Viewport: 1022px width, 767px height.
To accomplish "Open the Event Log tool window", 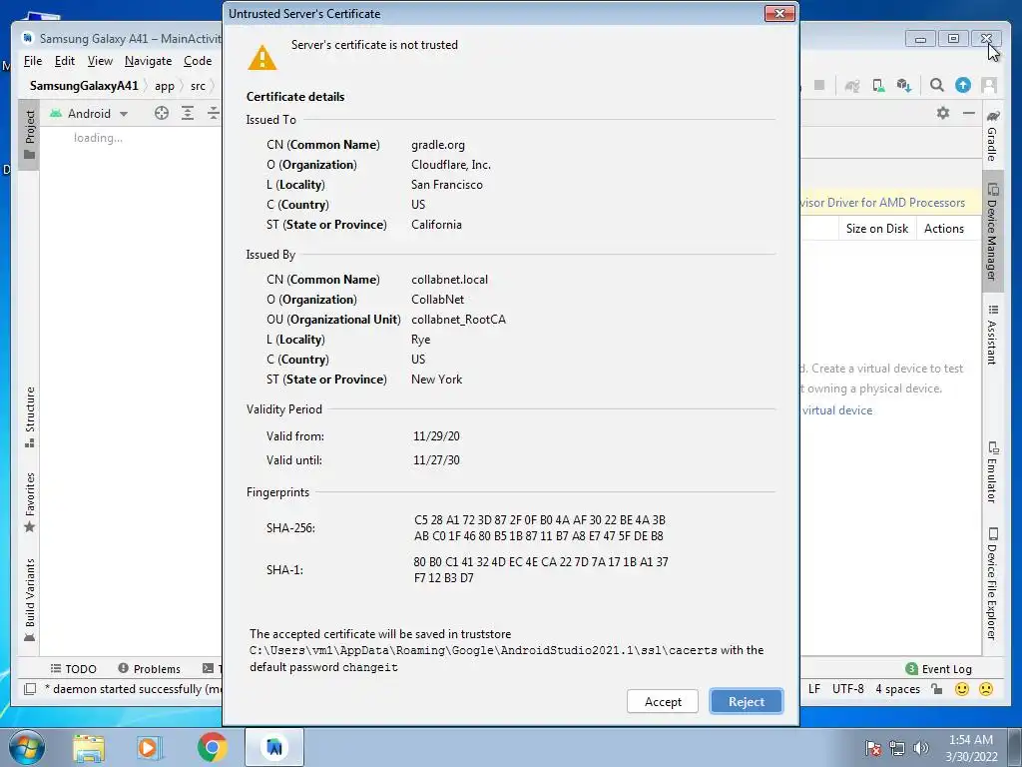I will pos(938,668).
